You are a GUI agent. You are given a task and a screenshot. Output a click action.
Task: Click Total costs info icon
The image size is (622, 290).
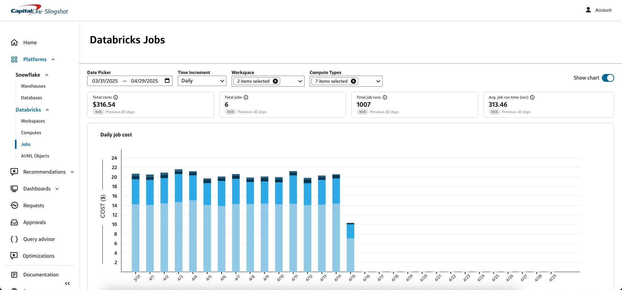116,97
